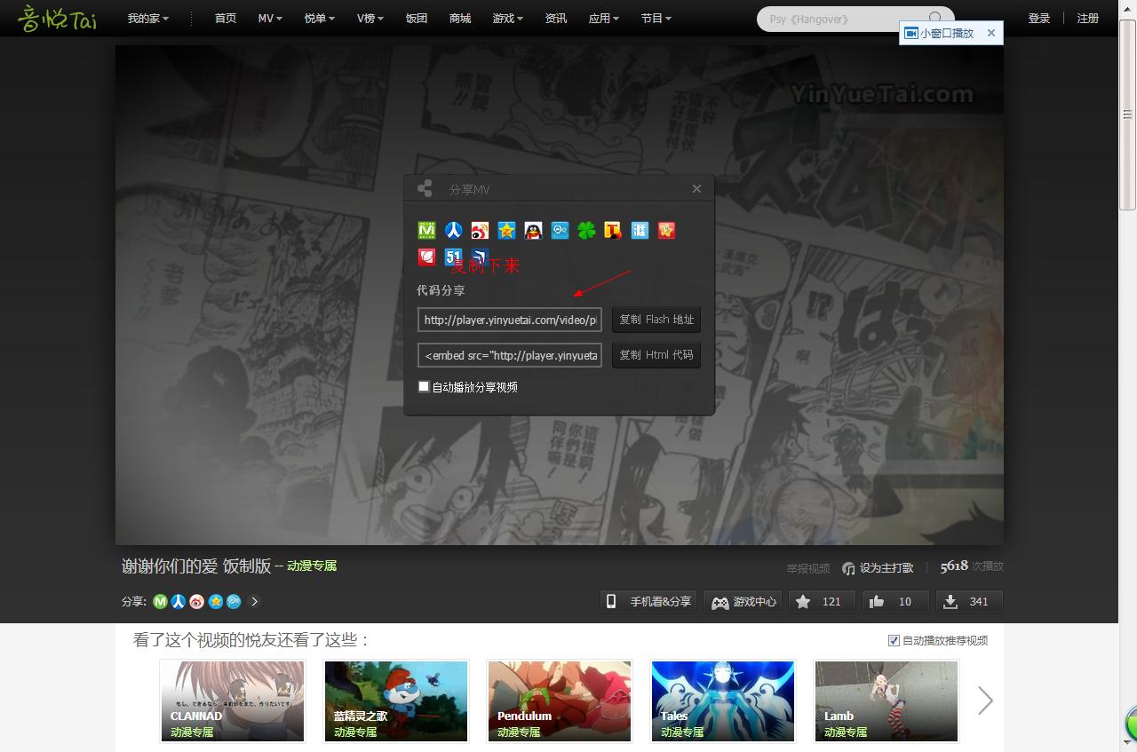Click round Qzone star icon beside 分享 label
Viewport: 1137px width, 752px height.
point(216,601)
